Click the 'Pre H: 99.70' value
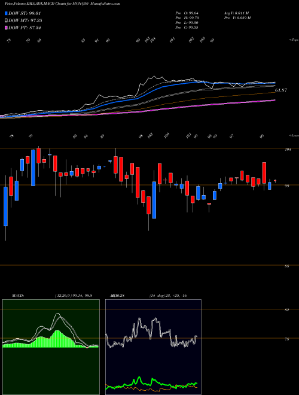The image size is (299, 395). point(188,18)
